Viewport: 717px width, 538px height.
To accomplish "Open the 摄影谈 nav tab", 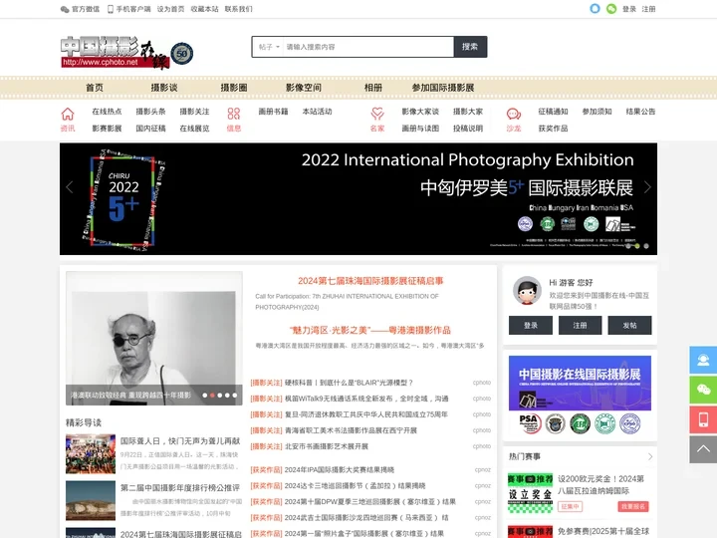I will tap(164, 88).
